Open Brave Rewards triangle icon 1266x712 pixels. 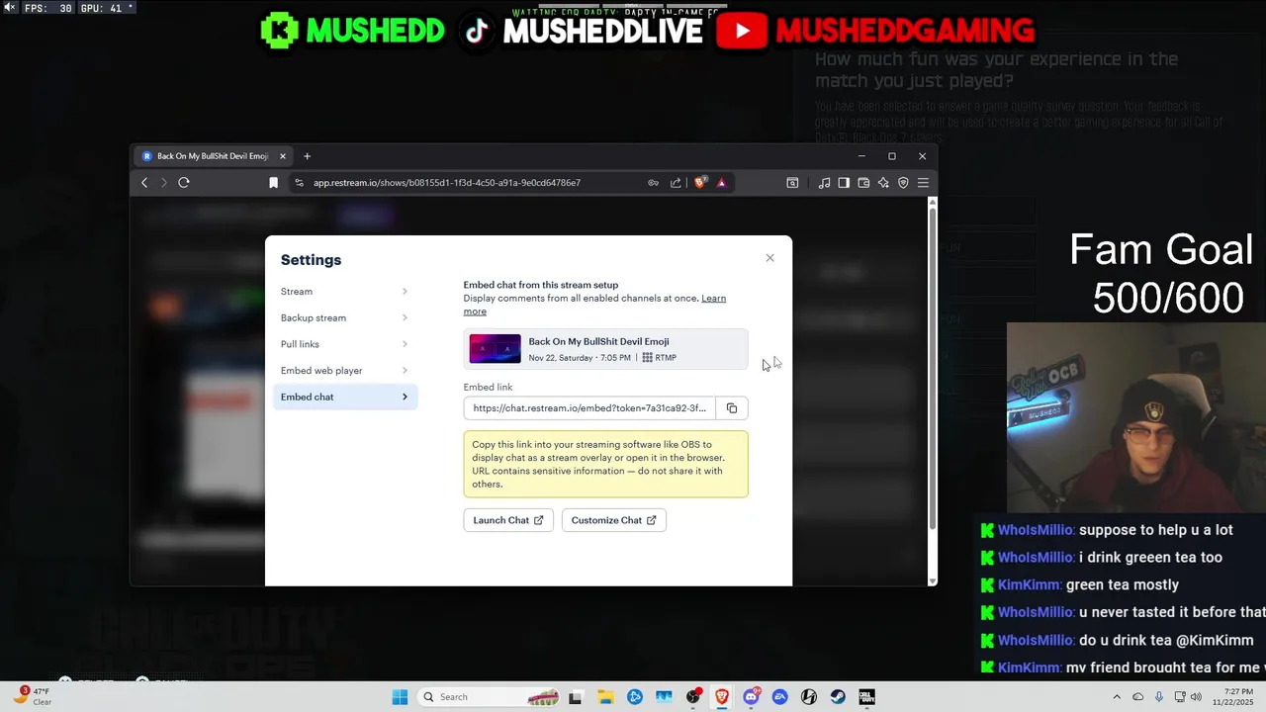click(x=721, y=183)
